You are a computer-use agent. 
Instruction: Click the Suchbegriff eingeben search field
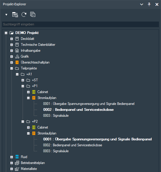(80, 24)
